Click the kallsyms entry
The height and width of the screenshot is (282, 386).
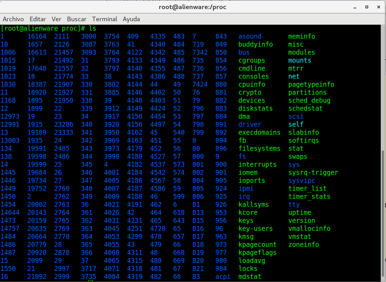(x=254, y=205)
